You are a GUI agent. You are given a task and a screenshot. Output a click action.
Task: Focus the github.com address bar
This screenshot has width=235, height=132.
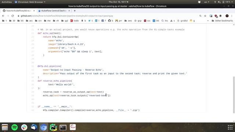pyautogui.click(x=67, y=16)
